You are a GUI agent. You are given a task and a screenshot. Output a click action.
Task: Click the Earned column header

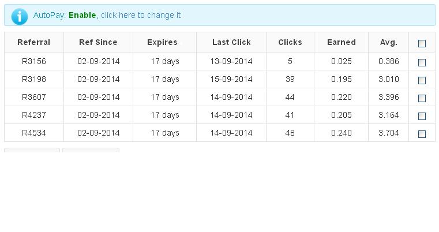341,42
